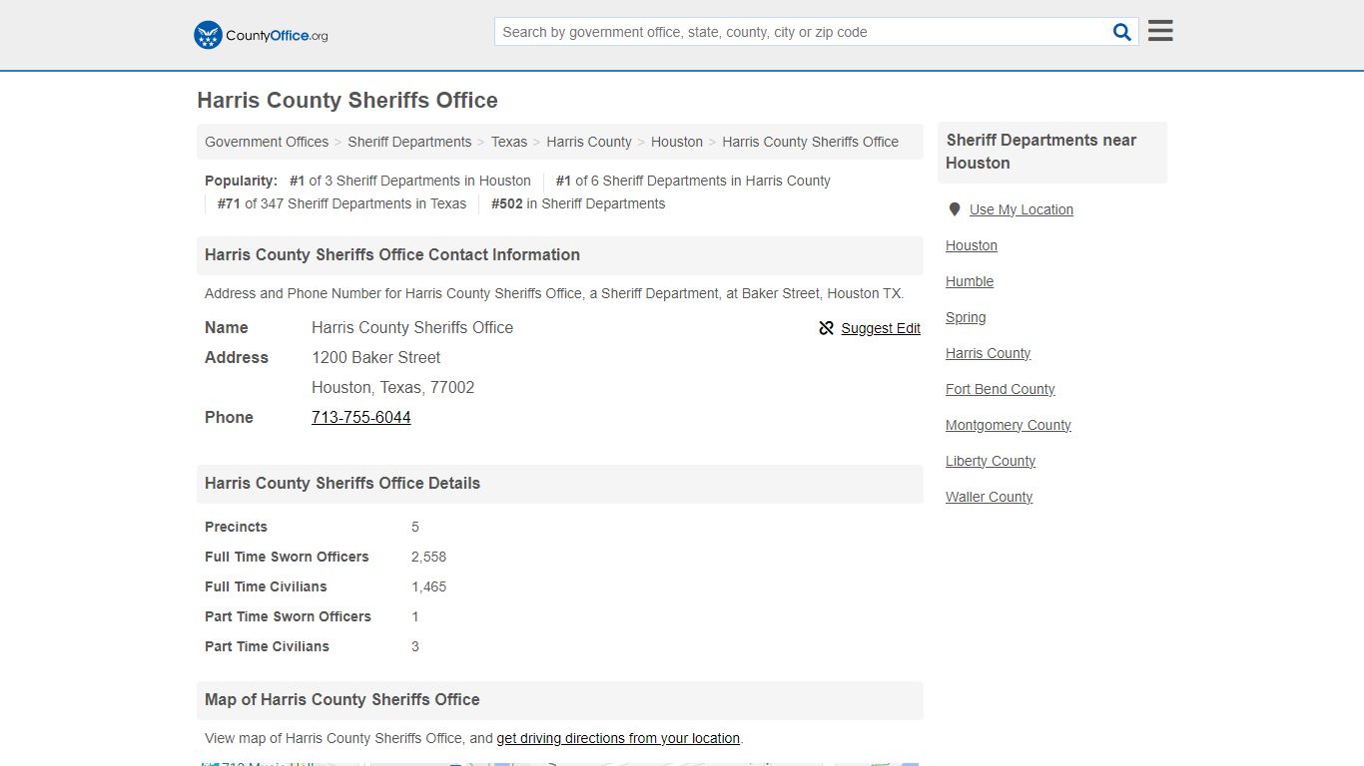Open Government Offices breadcrumb

click(267, 142)
